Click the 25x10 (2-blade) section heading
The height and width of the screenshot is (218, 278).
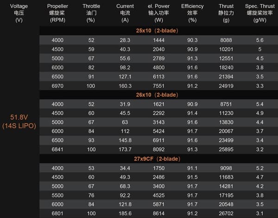(x=157, y=30)
